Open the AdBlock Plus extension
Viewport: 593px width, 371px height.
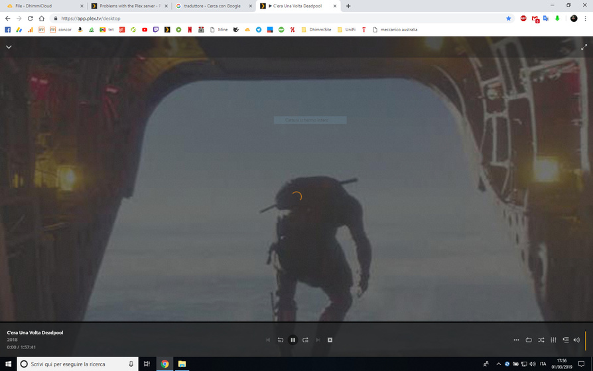(523, 18)
